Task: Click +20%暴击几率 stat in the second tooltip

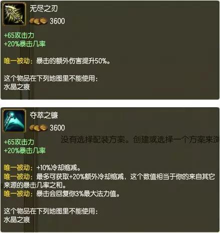Action: click(x=25, y=151)
